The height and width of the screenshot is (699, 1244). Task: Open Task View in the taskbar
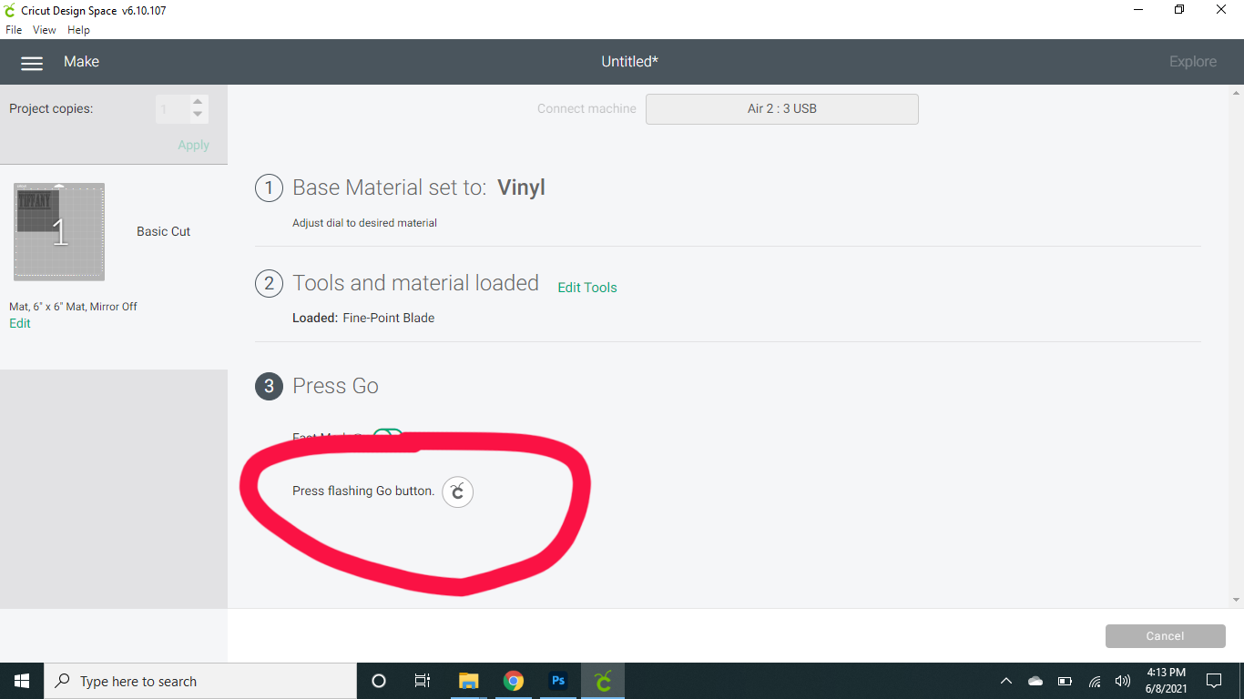423,681
